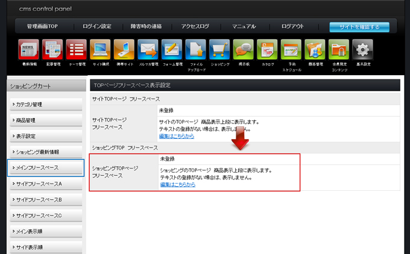Open 商品管理 in the shopping sidebar

[x=46, y=120]
